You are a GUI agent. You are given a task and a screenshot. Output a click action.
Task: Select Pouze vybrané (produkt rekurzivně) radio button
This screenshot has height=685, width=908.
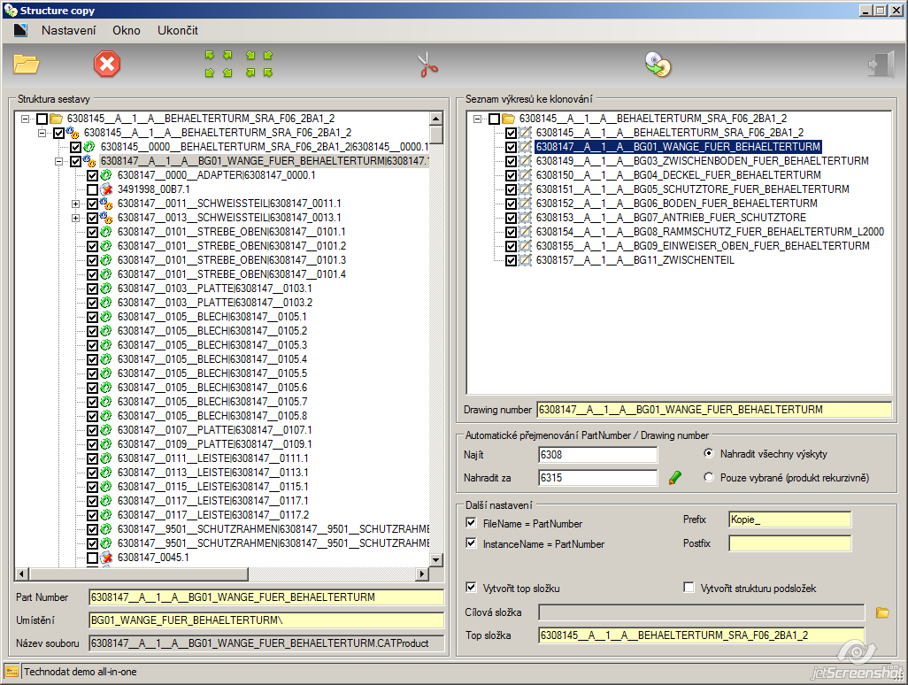(709, 477)
